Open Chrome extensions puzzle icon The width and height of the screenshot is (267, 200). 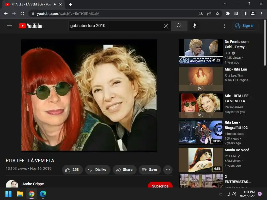coord(228,14)
